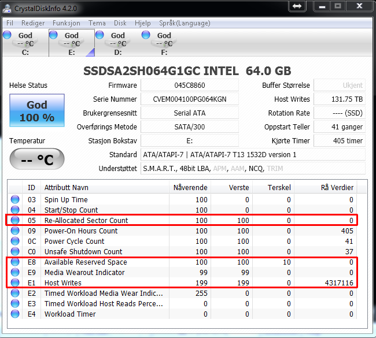The image size is (376, 338).
Task: Click raw value 4317116 in Host Writes row
Action: [x=339, y=283]
